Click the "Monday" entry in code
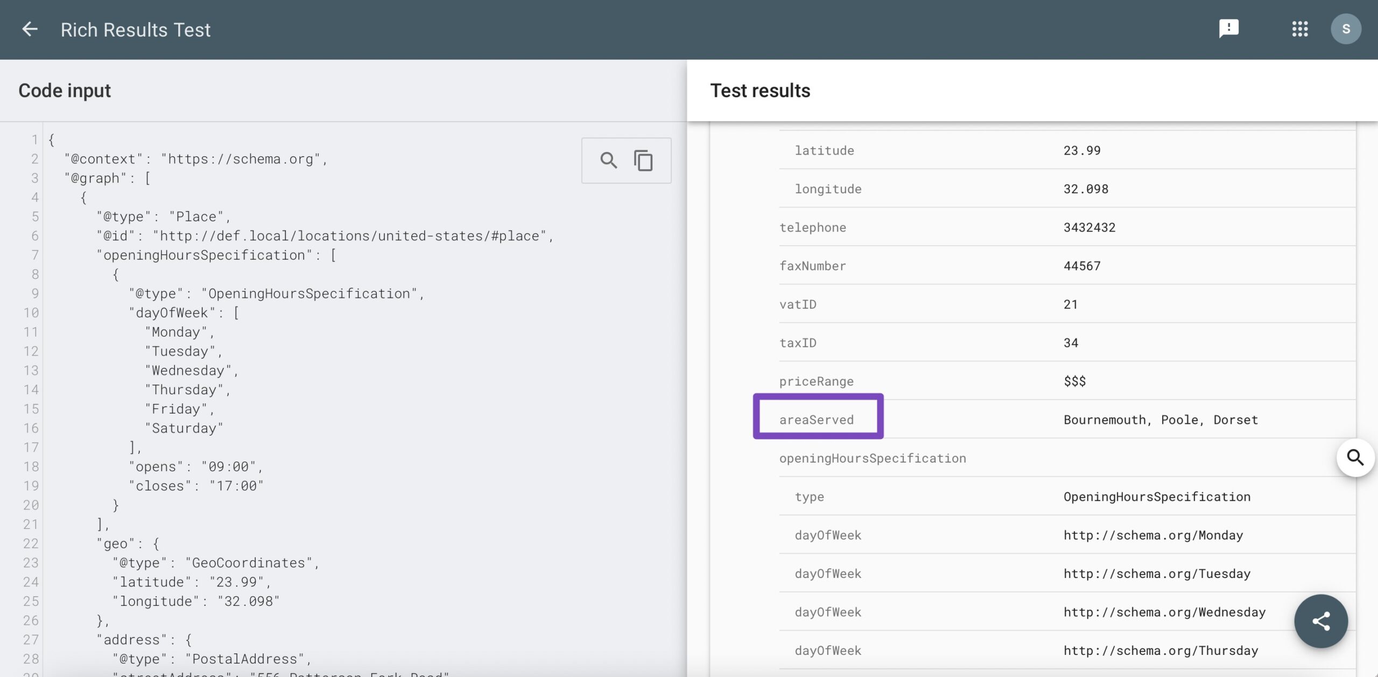Viewport: 1378px width, 677px height. pyautogui.click(x=180, y=332)
